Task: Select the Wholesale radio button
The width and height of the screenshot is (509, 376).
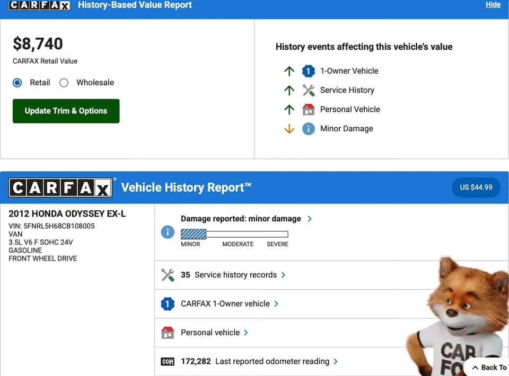Action: click(x=64, y=83)
